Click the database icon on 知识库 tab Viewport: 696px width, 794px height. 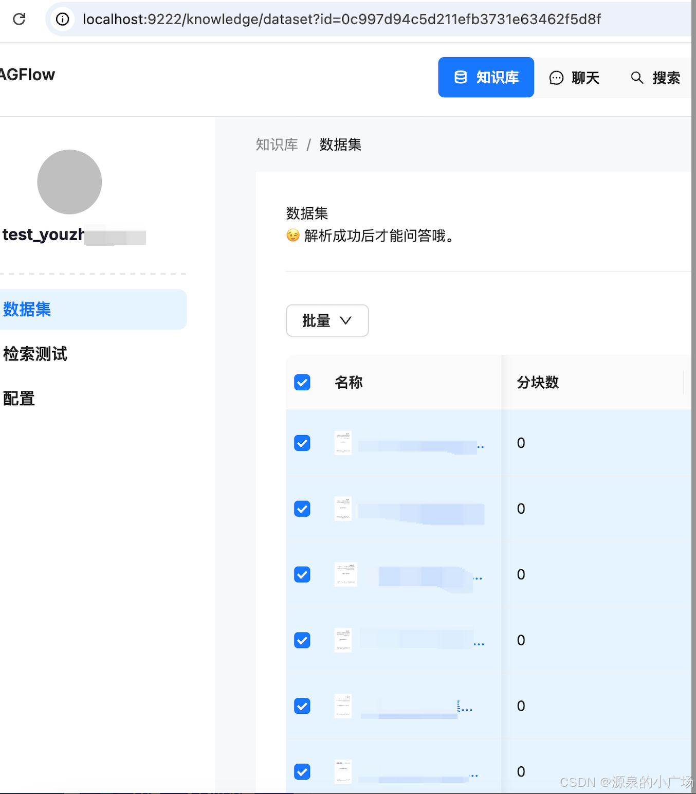461,77
